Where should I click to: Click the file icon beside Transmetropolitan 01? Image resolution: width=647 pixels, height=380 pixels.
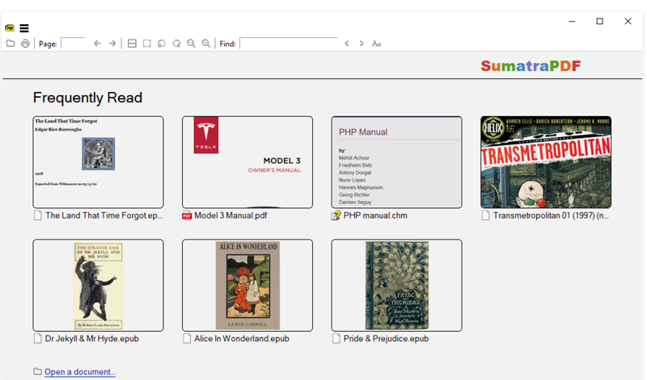click(x=486, y=215)
